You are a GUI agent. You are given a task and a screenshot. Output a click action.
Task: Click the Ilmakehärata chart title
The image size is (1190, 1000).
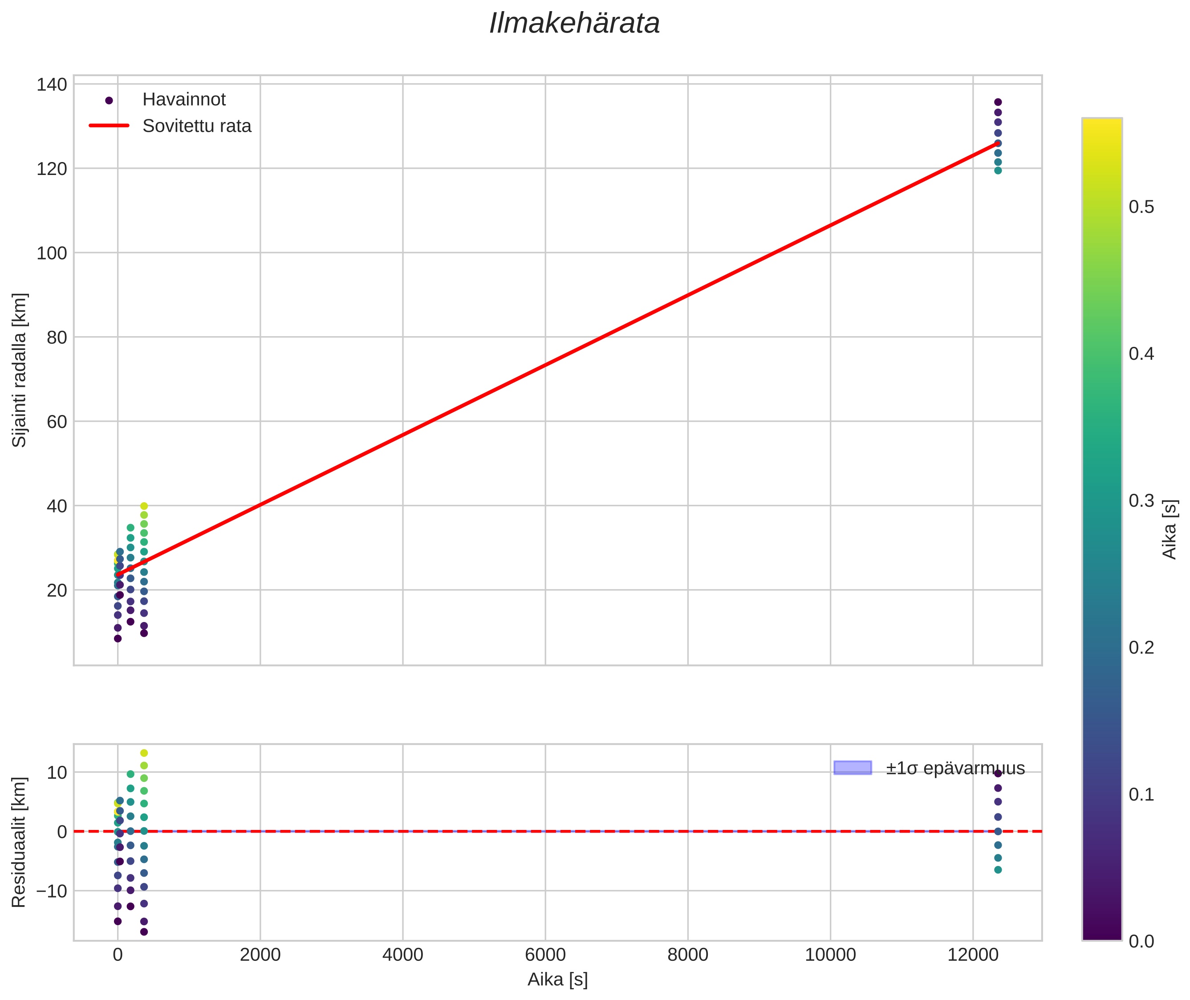(x=574, y=24)
